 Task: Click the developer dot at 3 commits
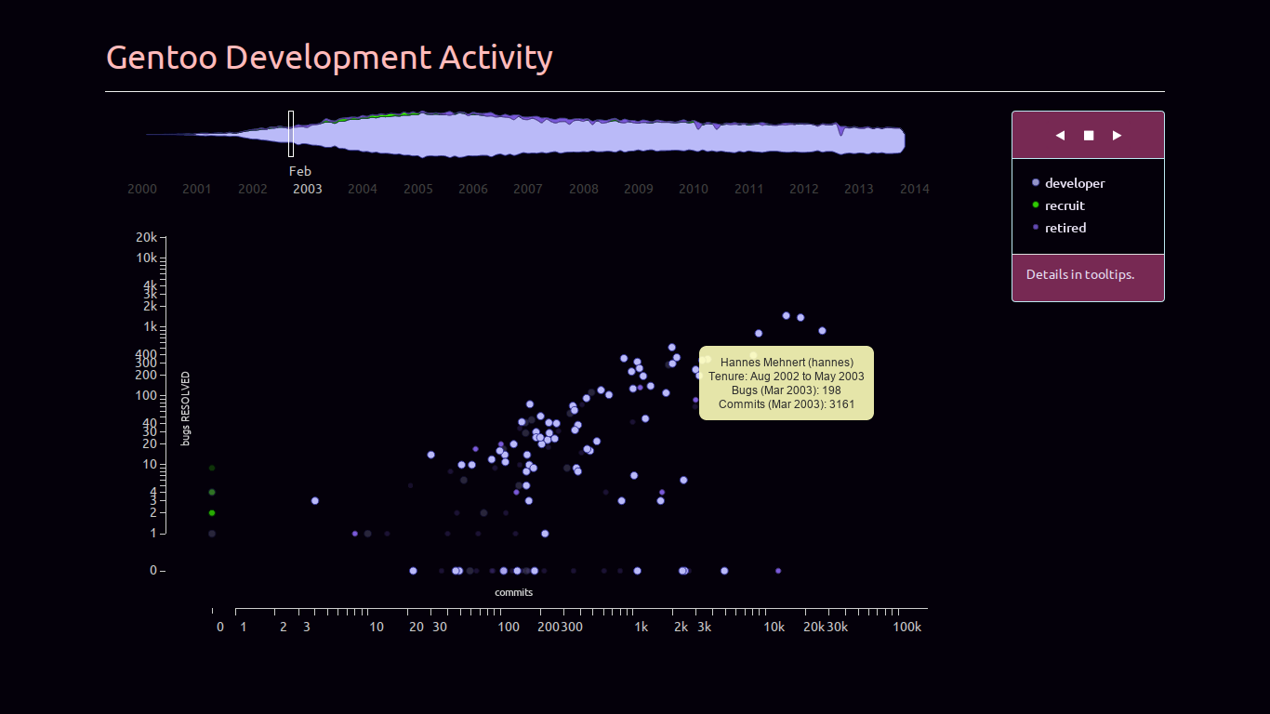(x=315, y=501)
